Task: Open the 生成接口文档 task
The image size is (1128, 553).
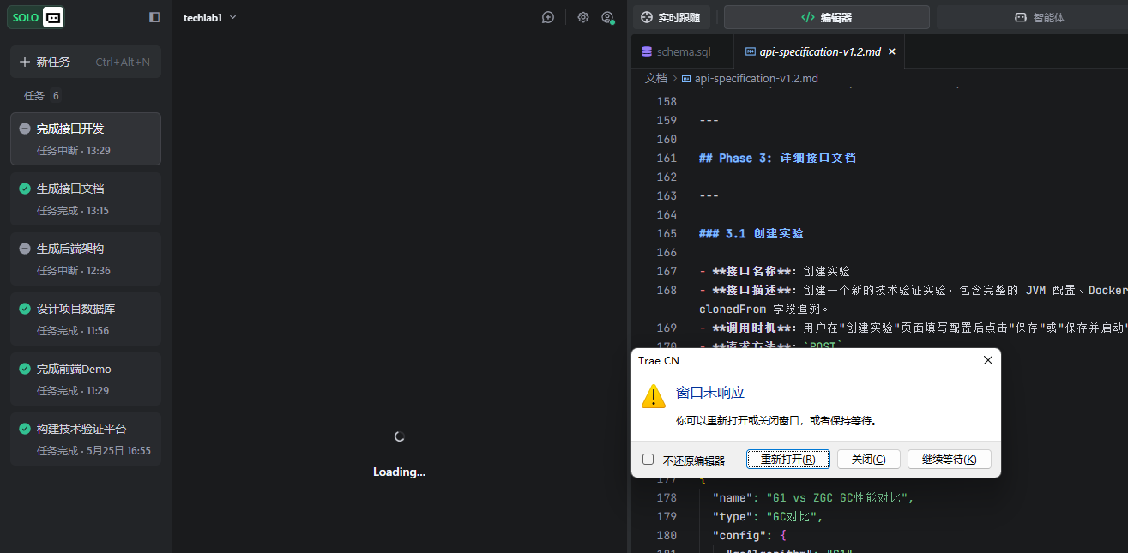Action: (86, 199)
